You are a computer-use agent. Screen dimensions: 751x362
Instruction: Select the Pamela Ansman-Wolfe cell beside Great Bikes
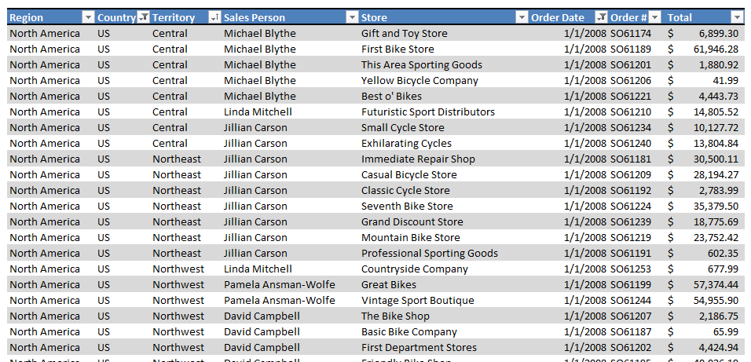[290, 285]
